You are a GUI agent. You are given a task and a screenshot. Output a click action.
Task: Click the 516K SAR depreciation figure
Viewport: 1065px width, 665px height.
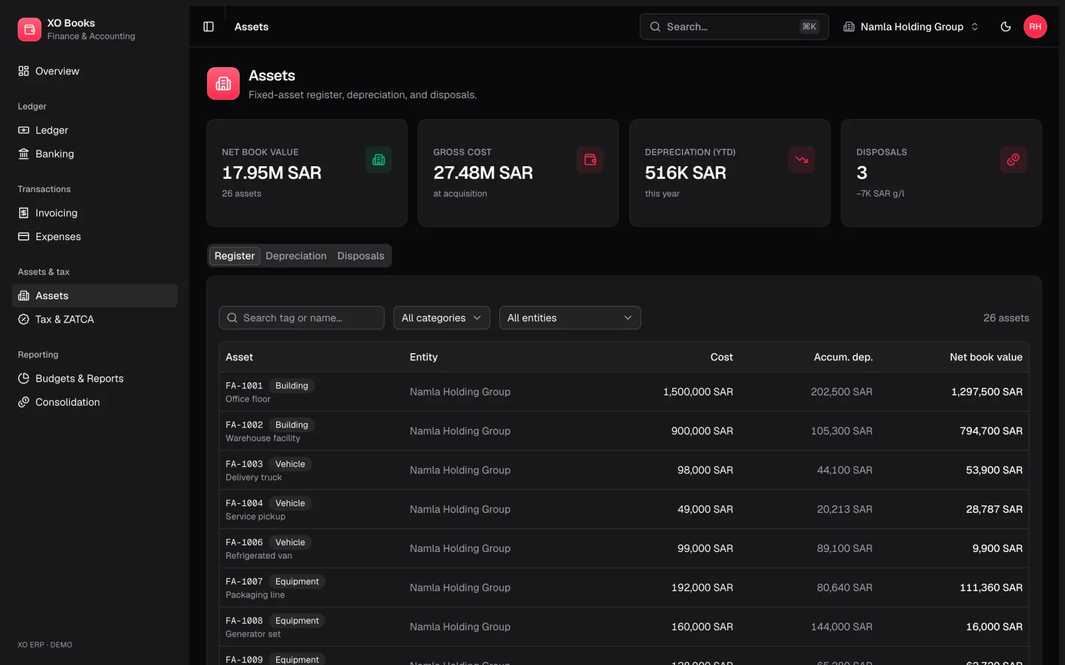pos(686,173)
